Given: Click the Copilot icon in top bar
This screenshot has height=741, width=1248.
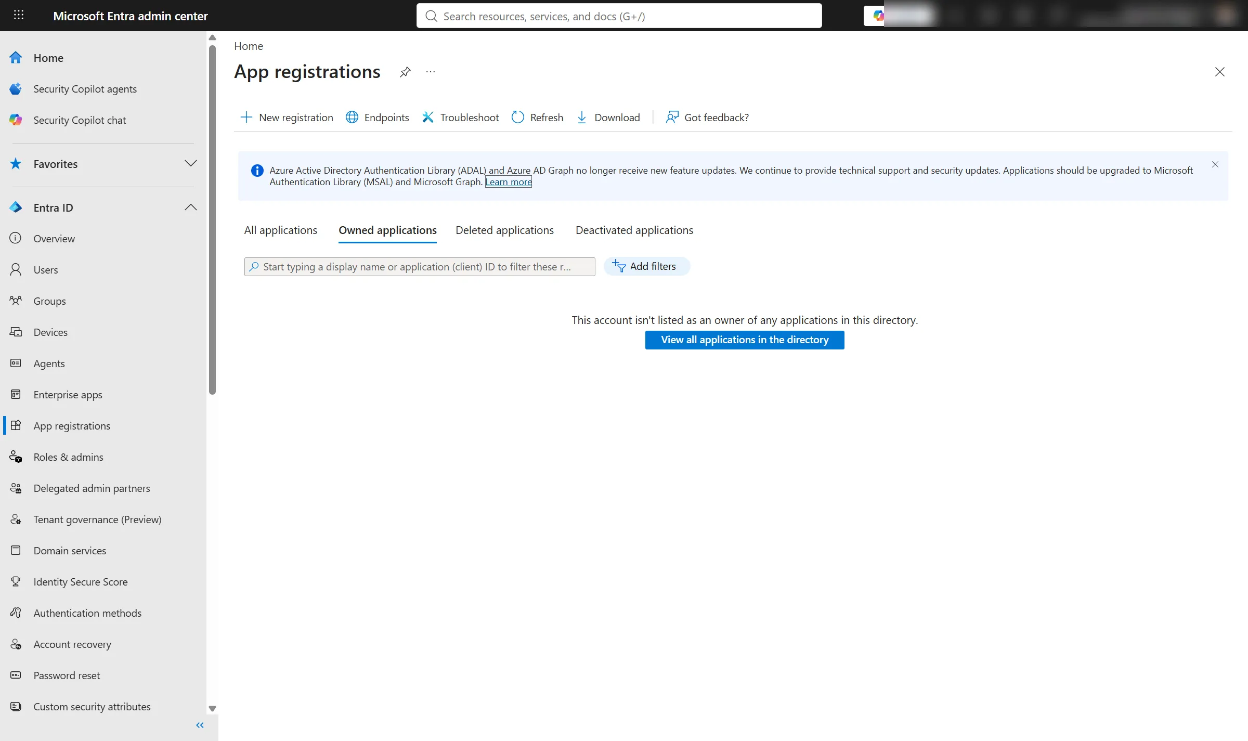Looking at the screenshot, I should (x=878, y=16).
